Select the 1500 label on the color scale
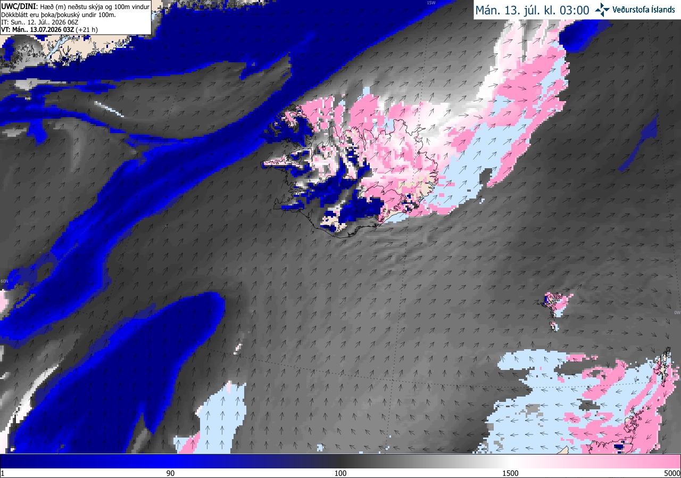 pyautogui.click(x=510, y=473)
